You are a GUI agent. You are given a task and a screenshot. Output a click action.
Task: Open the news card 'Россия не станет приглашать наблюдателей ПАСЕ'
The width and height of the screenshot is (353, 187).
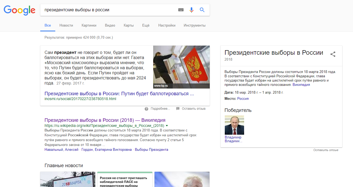coord(125,179)
